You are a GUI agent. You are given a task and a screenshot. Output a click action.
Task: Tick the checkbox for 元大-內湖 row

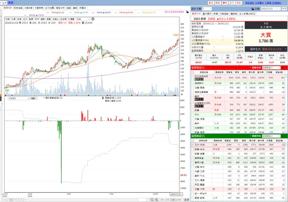[x=193, y=145]
